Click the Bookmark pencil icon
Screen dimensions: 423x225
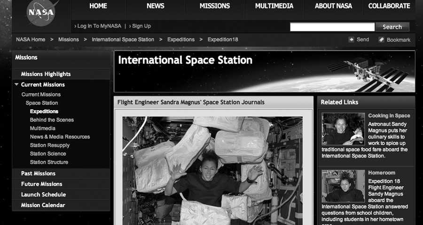coord(381,39)
